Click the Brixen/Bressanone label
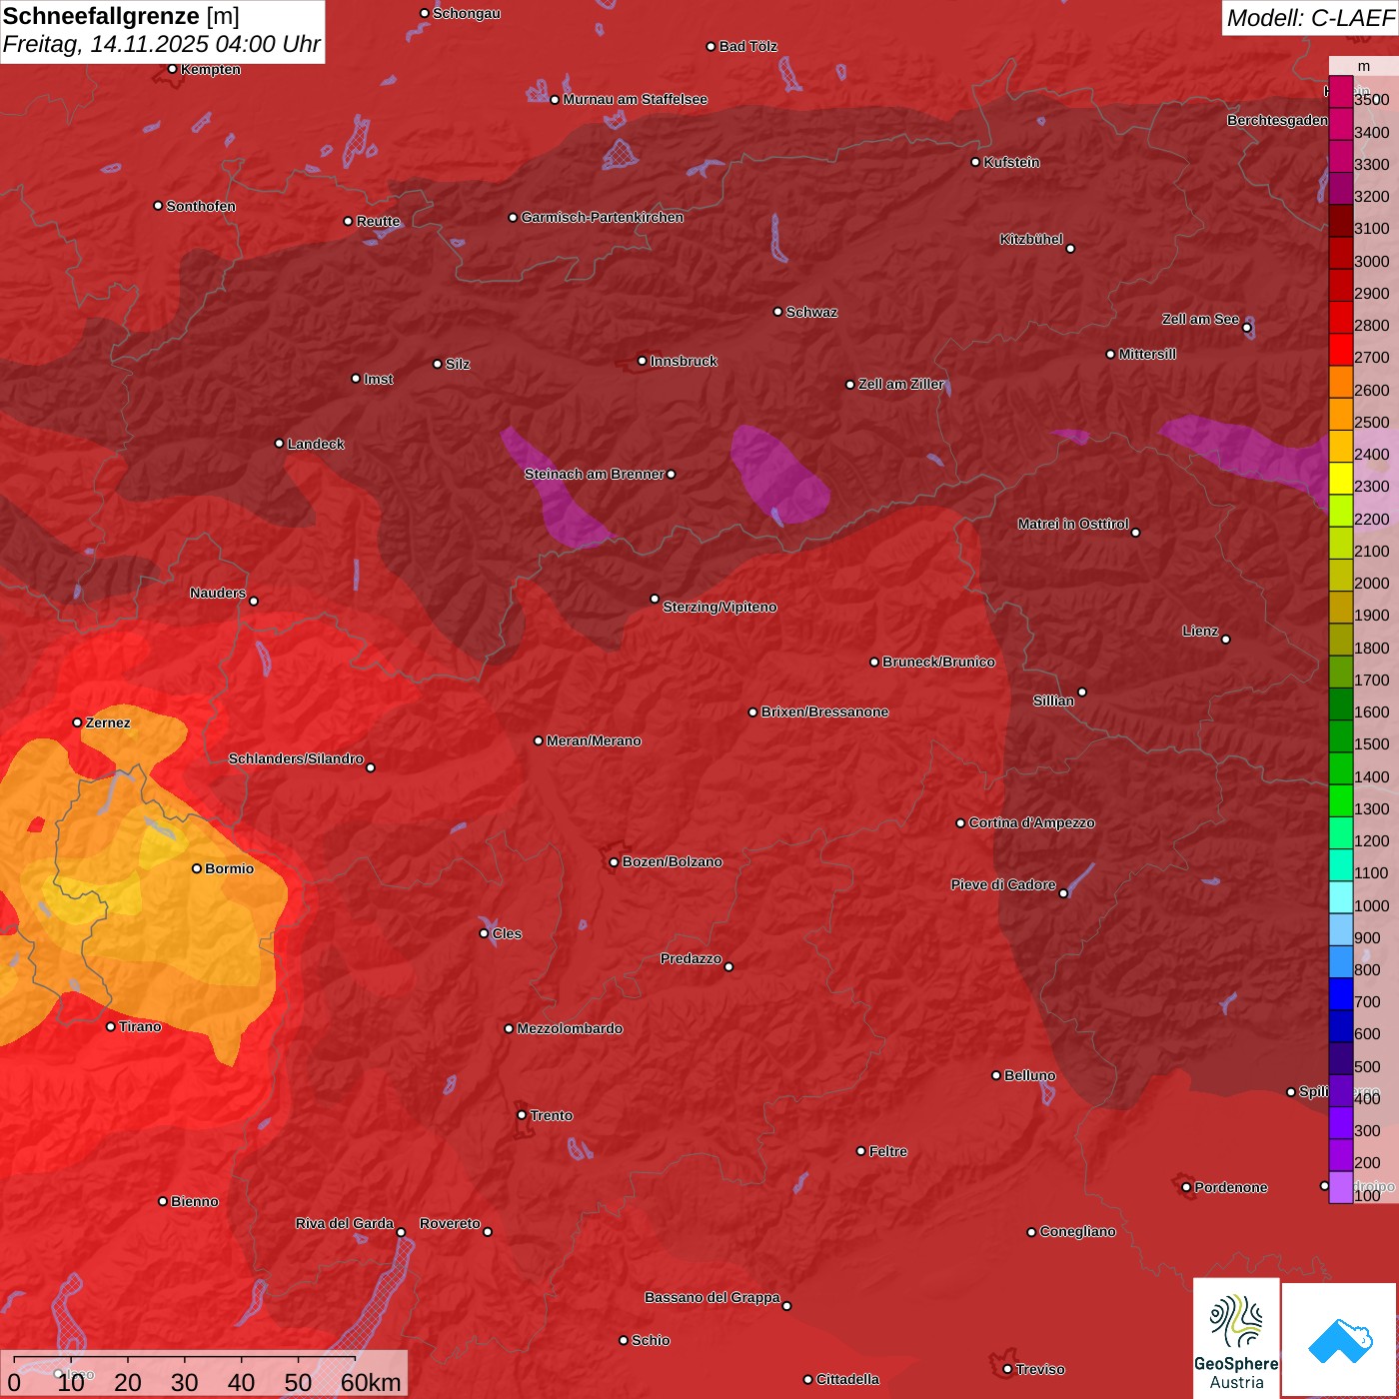Screen dimensions: 1399x1399 coord(825,712)
